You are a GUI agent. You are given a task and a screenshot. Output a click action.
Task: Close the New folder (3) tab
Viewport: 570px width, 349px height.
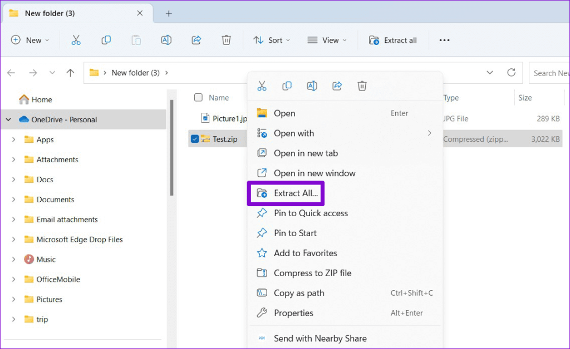[140, 13]
